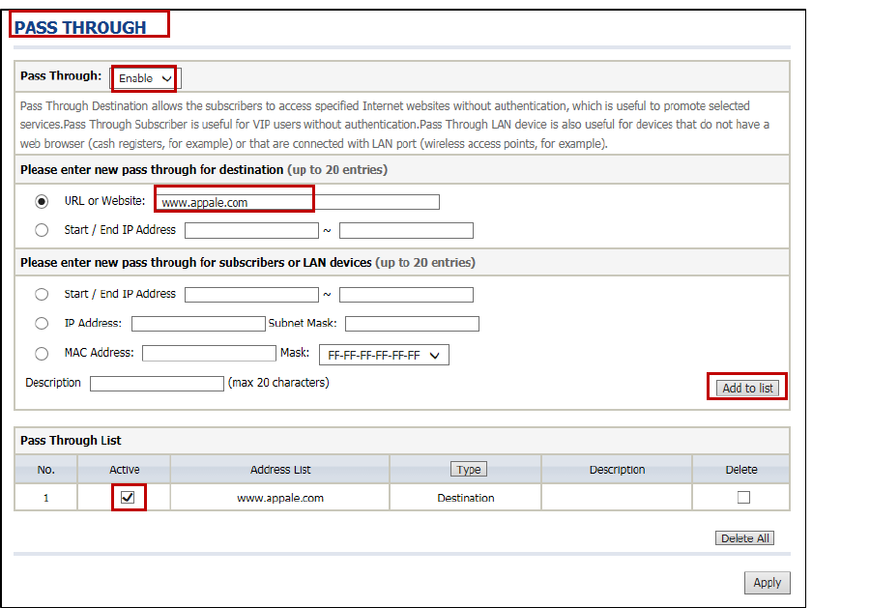Image resolution: width=870 pixels, height=608 pixels.
Task: Click the Address List column header
Action: coord(280,470)
